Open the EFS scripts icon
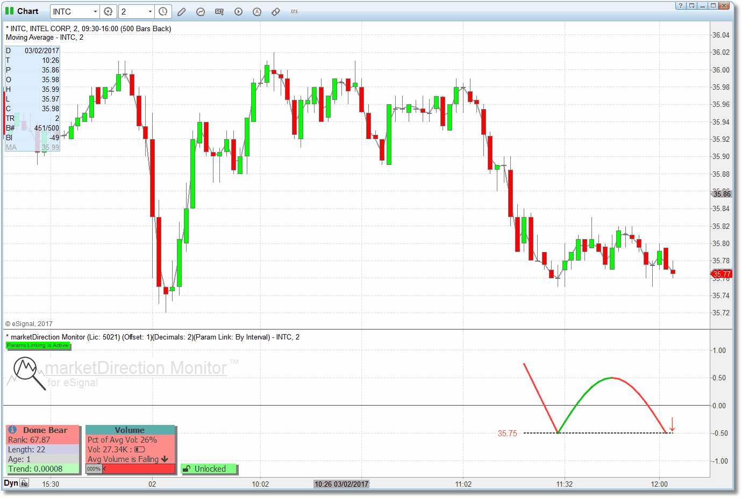 tap(294, 11)
